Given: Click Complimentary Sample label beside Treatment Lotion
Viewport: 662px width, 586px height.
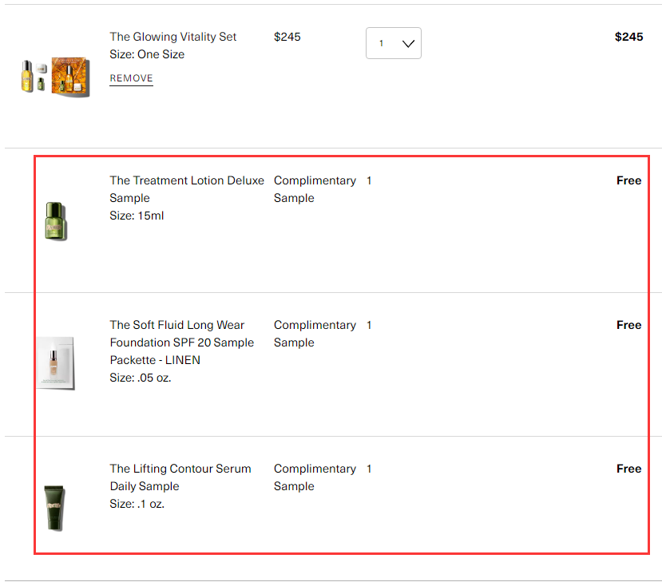Looking at the screenshot, I should (315, 189).
